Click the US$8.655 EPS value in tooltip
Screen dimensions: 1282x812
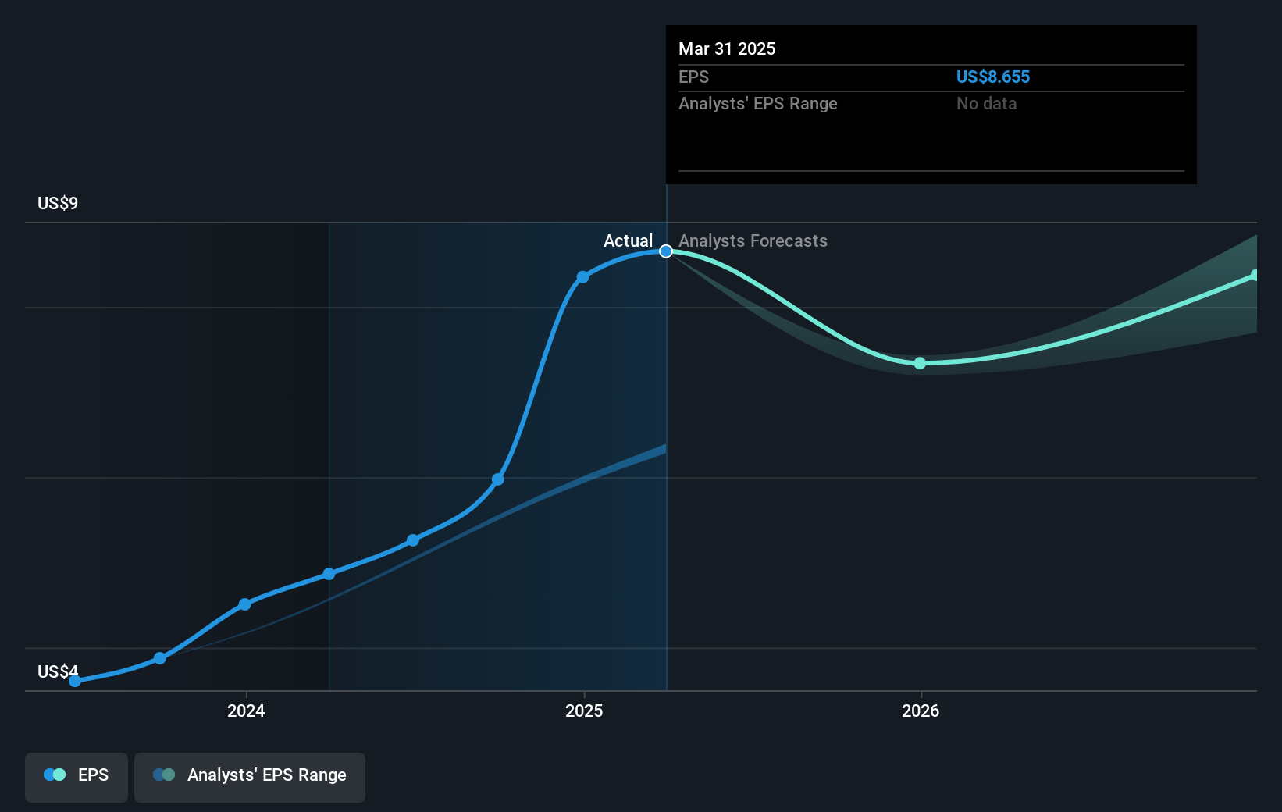[x=993, y=77]
